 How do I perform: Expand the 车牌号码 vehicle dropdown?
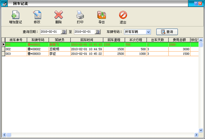point(148,32)
